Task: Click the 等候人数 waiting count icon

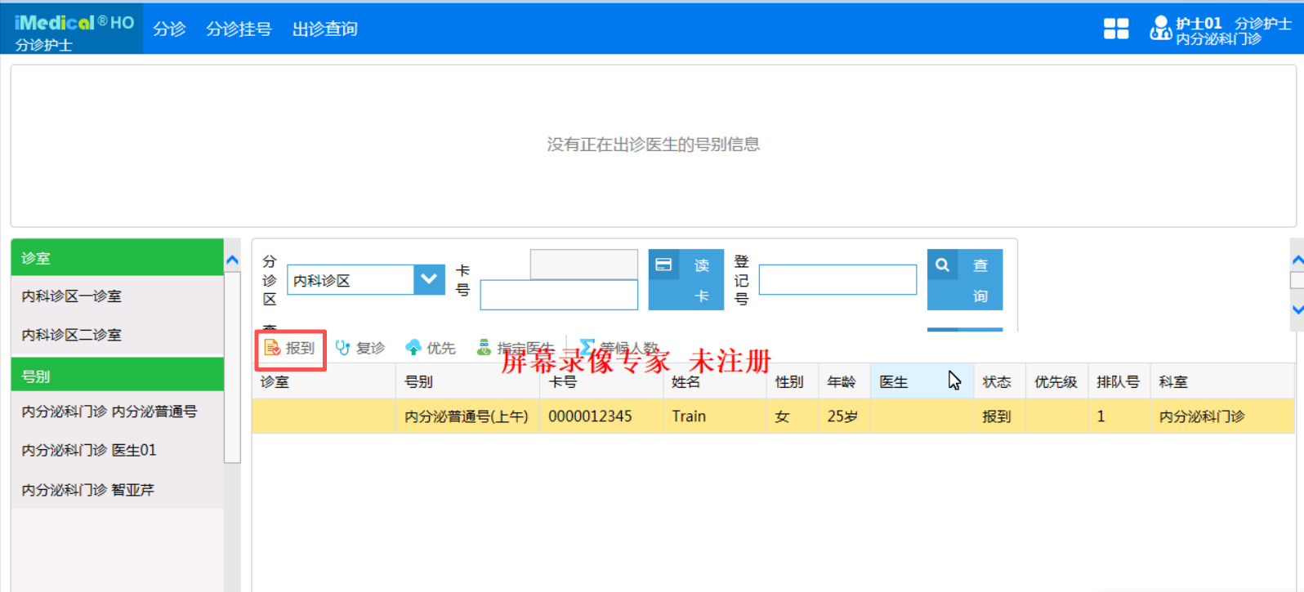Action: [587, 348]
